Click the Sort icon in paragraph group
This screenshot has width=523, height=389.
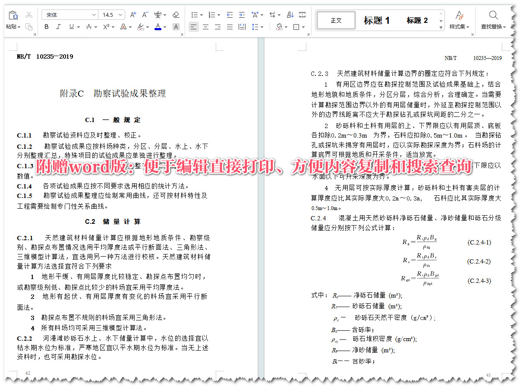290,14
